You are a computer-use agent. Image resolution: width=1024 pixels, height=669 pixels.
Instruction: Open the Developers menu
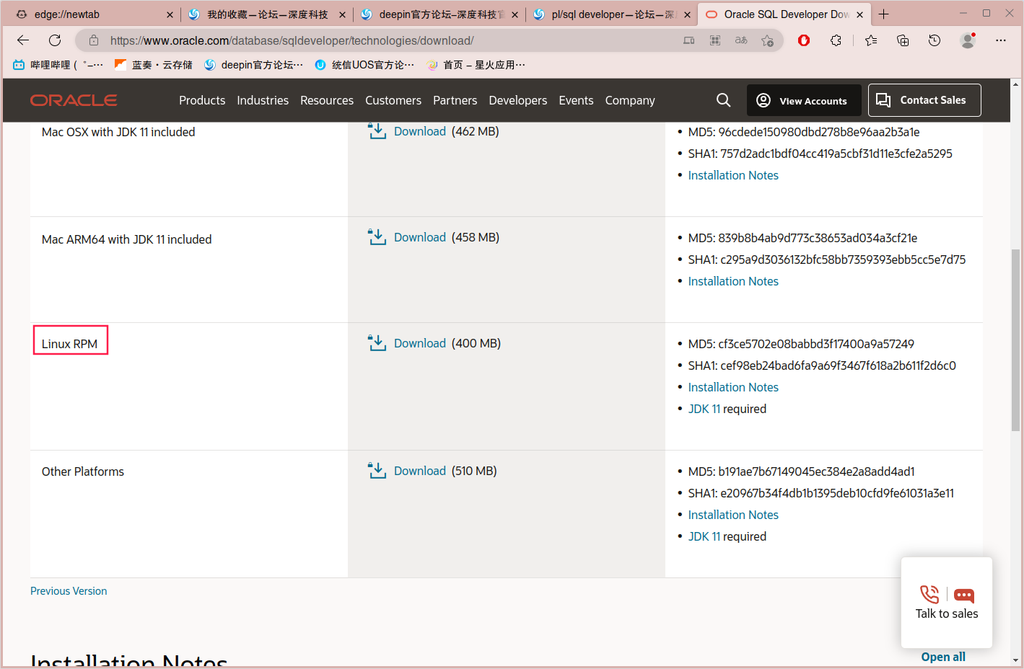tap(518, 100)
